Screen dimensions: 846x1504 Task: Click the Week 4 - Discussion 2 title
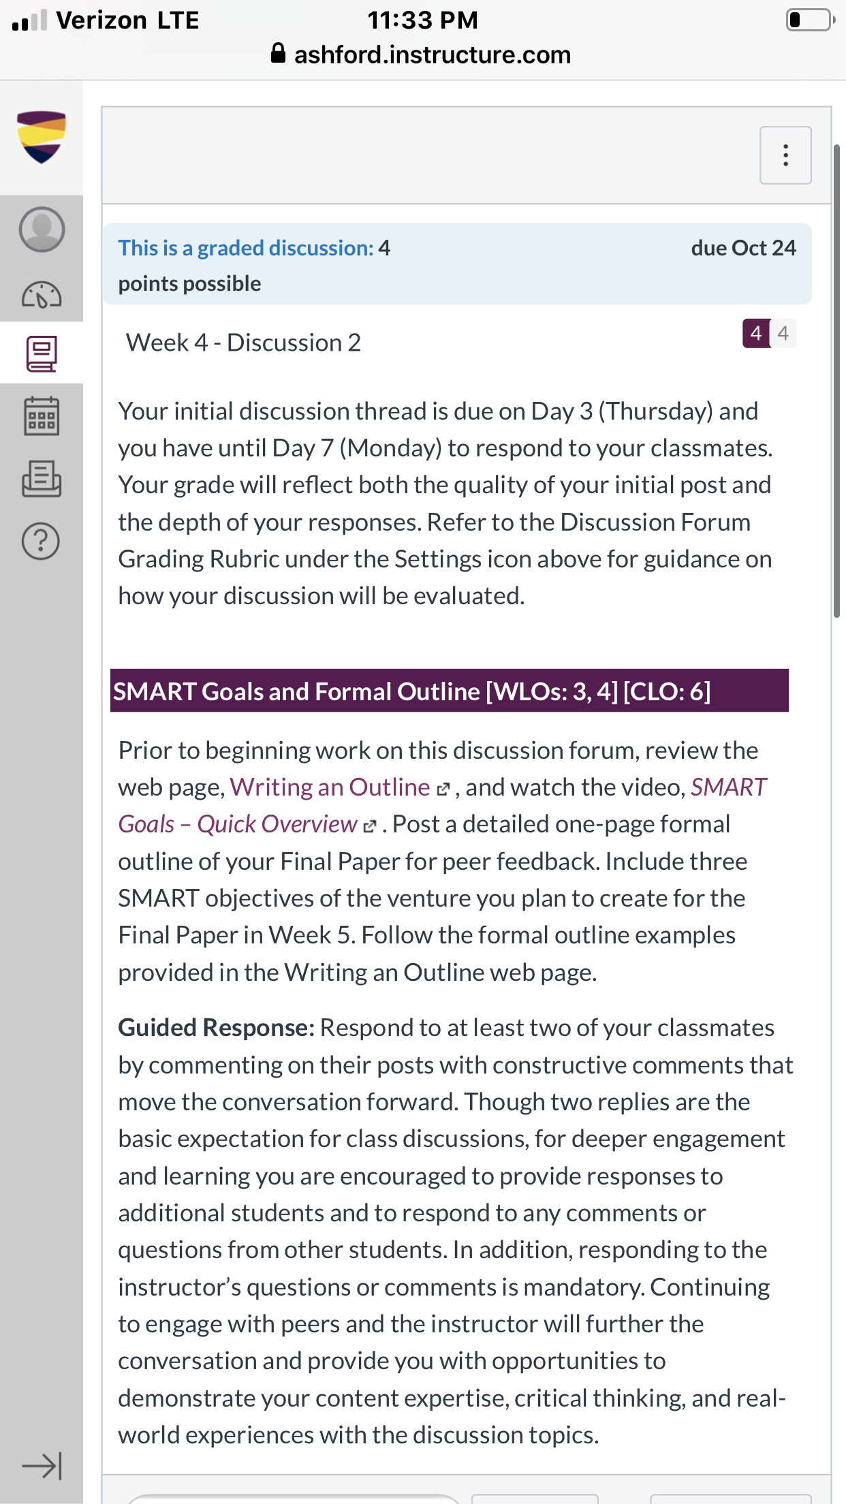click(x=243, y=343)
